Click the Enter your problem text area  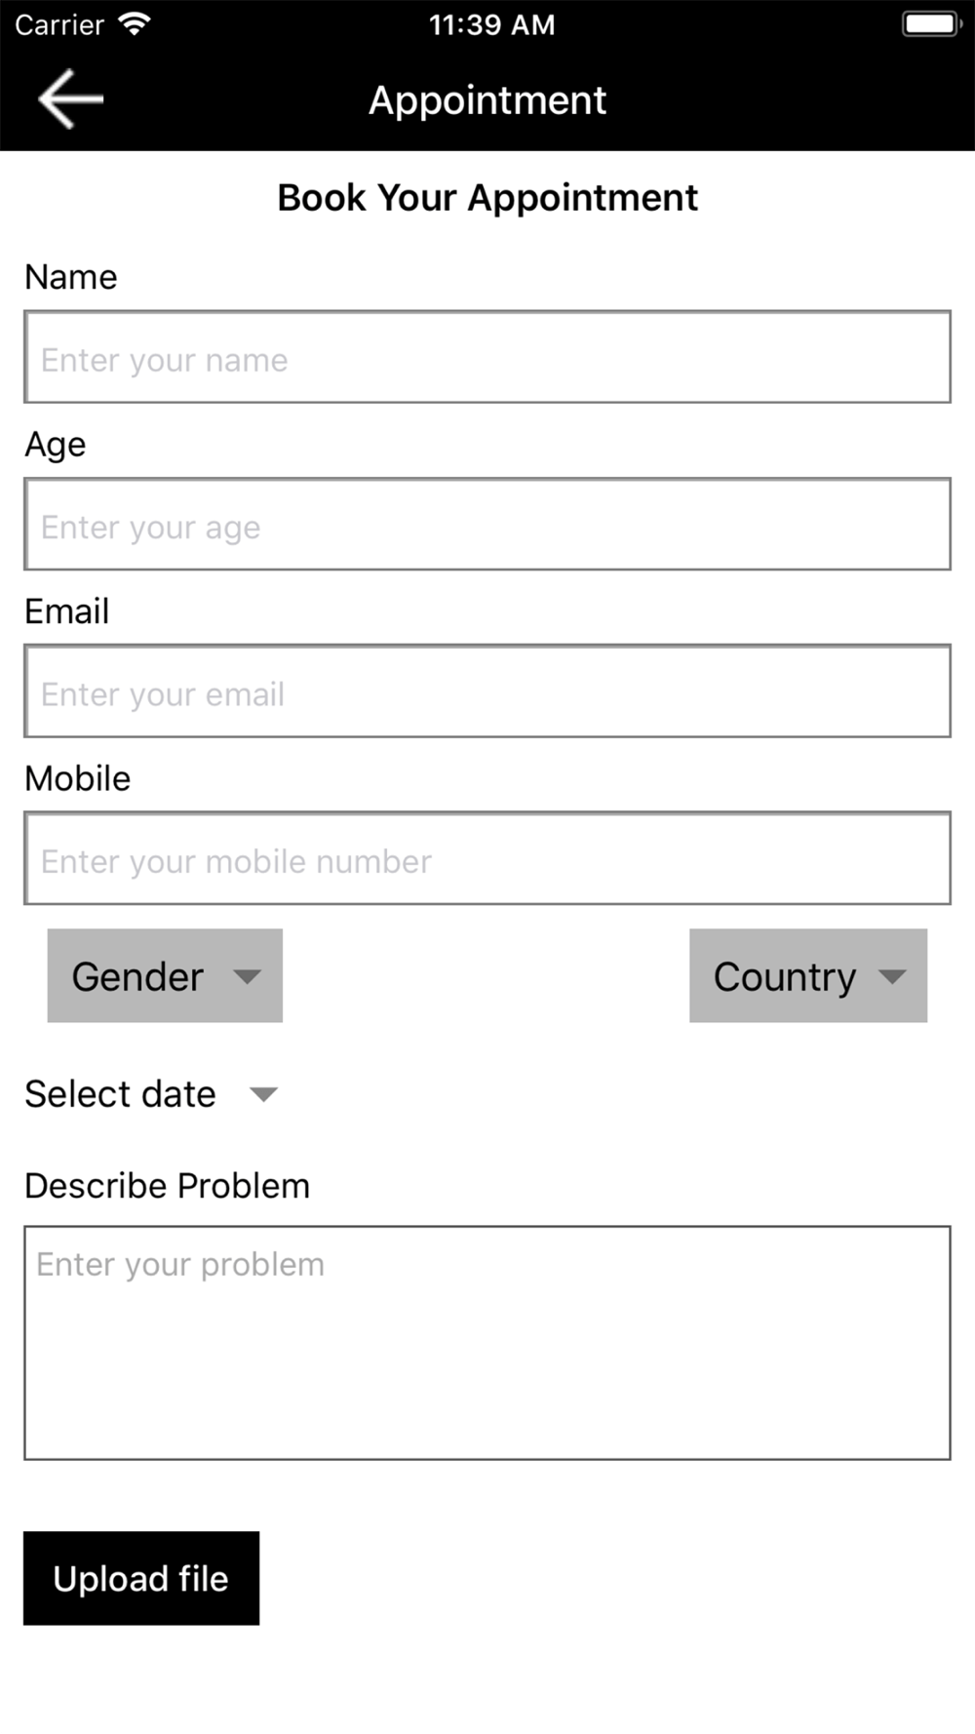487,1343
